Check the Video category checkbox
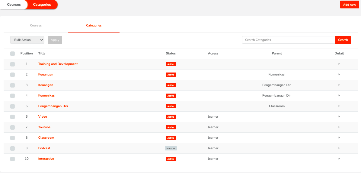 pyautogui.click(x=12, y=117)
